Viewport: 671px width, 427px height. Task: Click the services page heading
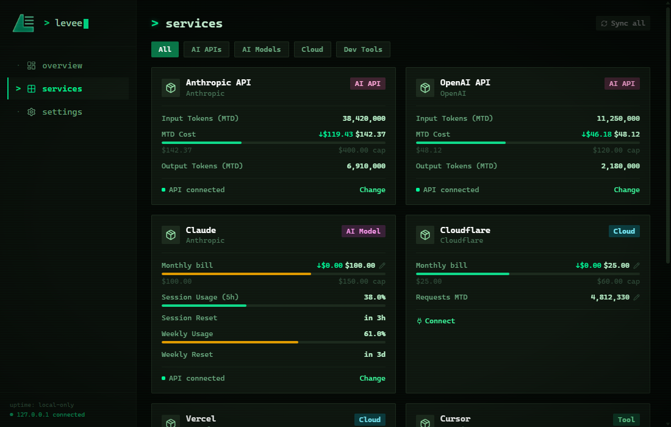[194, 24]
